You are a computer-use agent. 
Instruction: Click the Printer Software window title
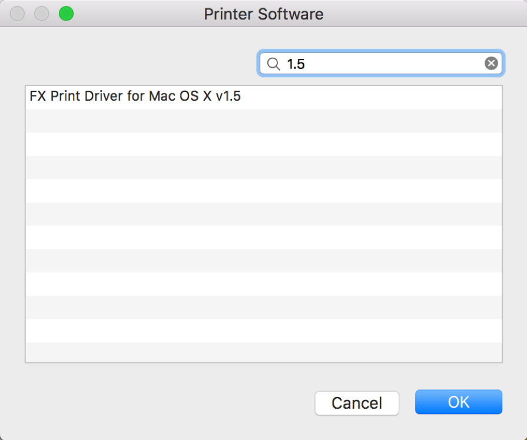(x=263, y=14)
